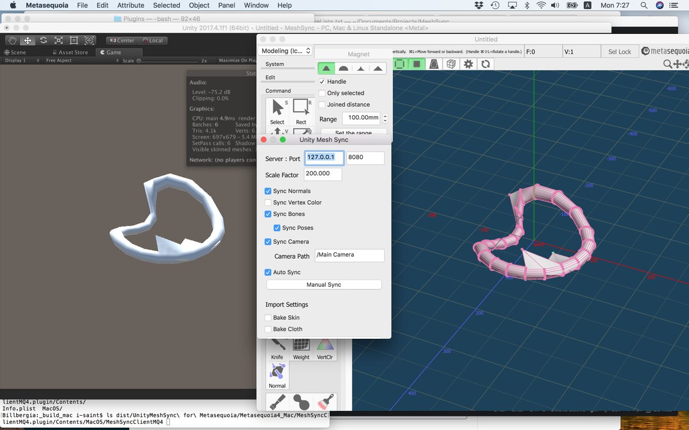Enable Only selected checkbox
Image resolution: width=689 pixels, height=430 pixels.
tap(322, 93)
